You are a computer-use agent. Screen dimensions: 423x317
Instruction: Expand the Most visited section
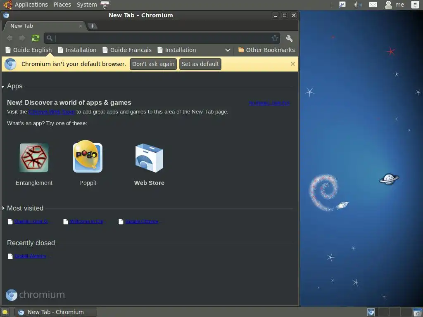[3, 208]
